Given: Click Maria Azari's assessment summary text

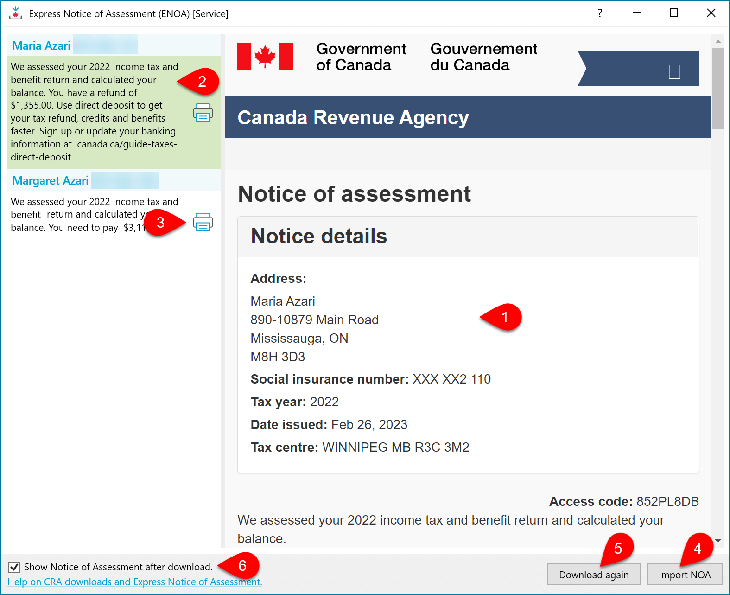Looking at the screenshot, I should 95,112.
